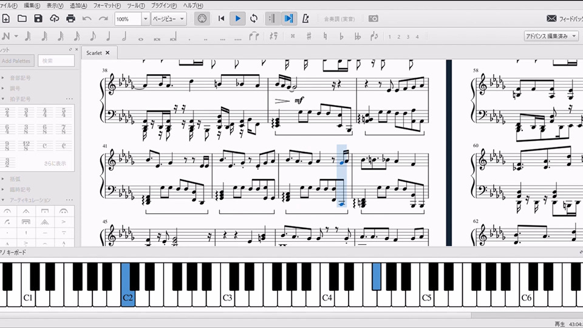Save the score with floppy icon
The width and height of the screenshot is (583, 328).
(x=38, y=19)
